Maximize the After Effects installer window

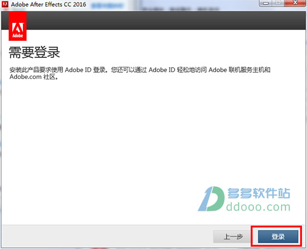[278, 3]
